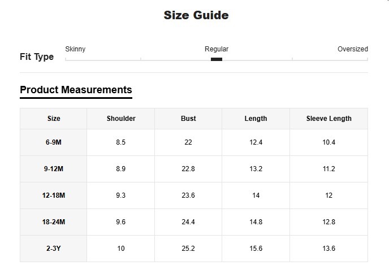Click the Size Guide title
Viewport: 389px width, 274px height.
click(196, 15)
